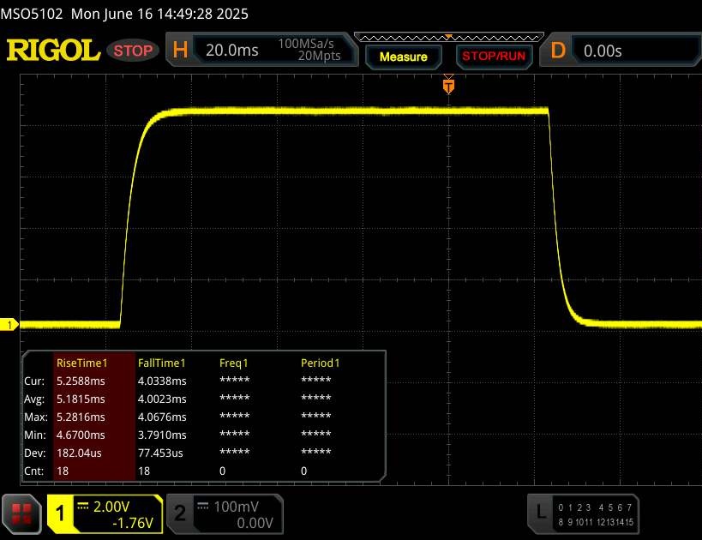Viewport: 702px width, 540px height.
Task: Click the Max fall time value 4.0676ms
Action: click(162, 417)
